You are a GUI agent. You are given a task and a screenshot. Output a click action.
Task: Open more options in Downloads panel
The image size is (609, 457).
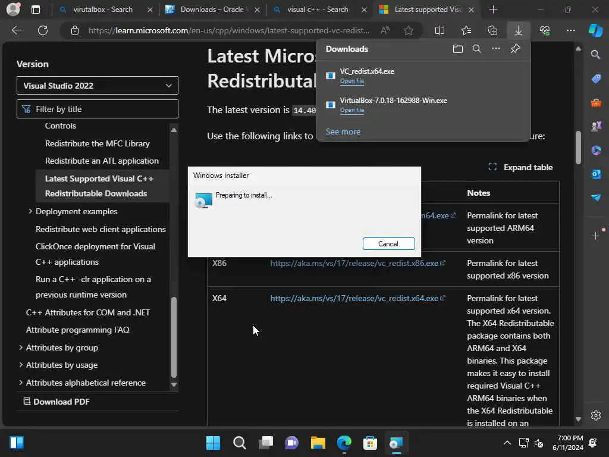click(496, 49)
